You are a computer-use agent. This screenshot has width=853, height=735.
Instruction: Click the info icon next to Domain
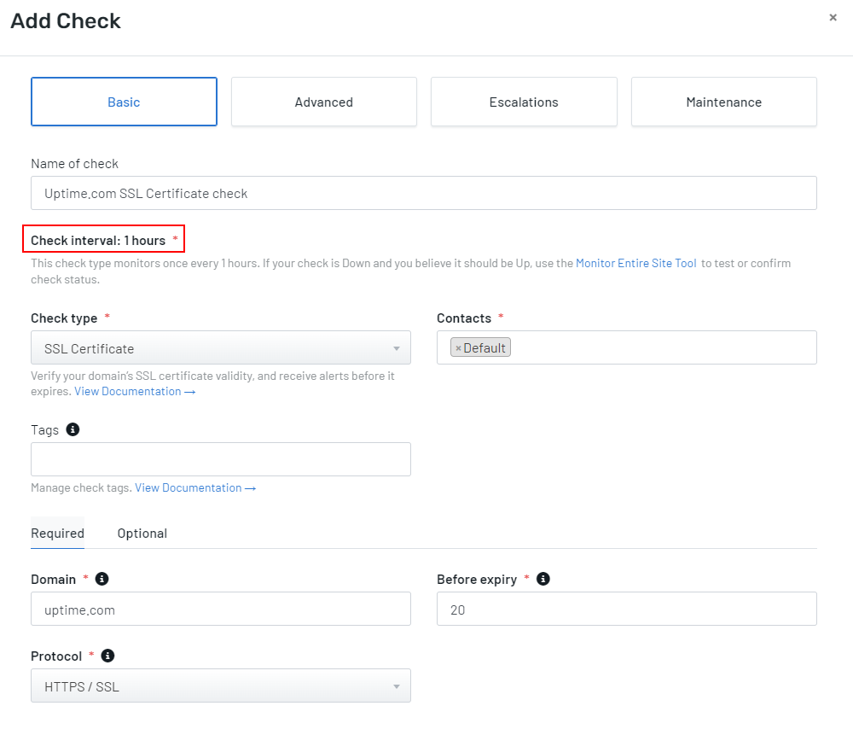coord(101,578)
